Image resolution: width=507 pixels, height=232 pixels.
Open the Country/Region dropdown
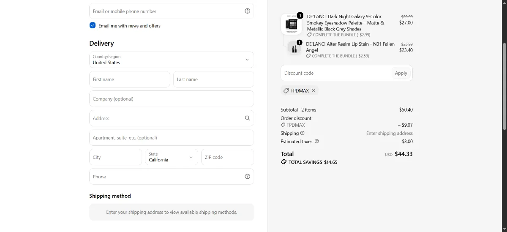(x=172, y=60)
